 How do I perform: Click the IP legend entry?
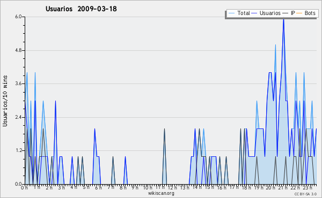(289, 13)
